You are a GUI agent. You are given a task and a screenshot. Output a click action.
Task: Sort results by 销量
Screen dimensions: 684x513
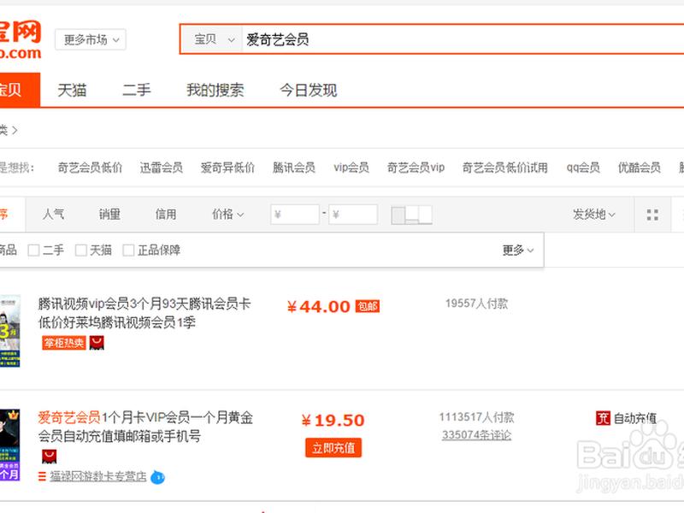(109, 215)
